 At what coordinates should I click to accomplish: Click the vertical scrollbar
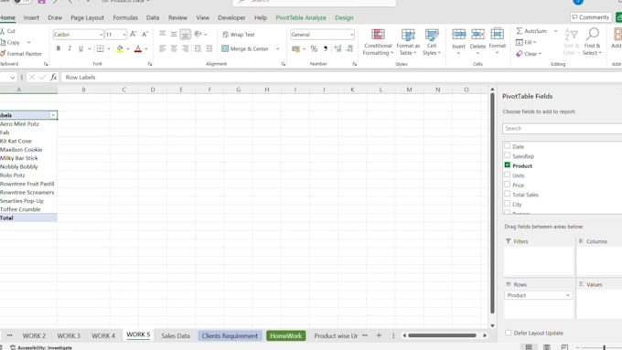coord(492,202)
